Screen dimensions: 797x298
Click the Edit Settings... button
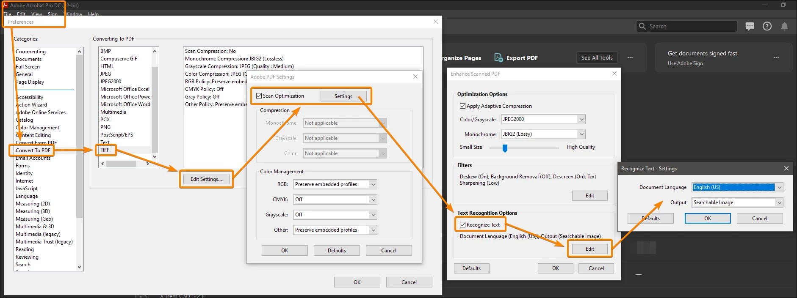tap(206, 179)
